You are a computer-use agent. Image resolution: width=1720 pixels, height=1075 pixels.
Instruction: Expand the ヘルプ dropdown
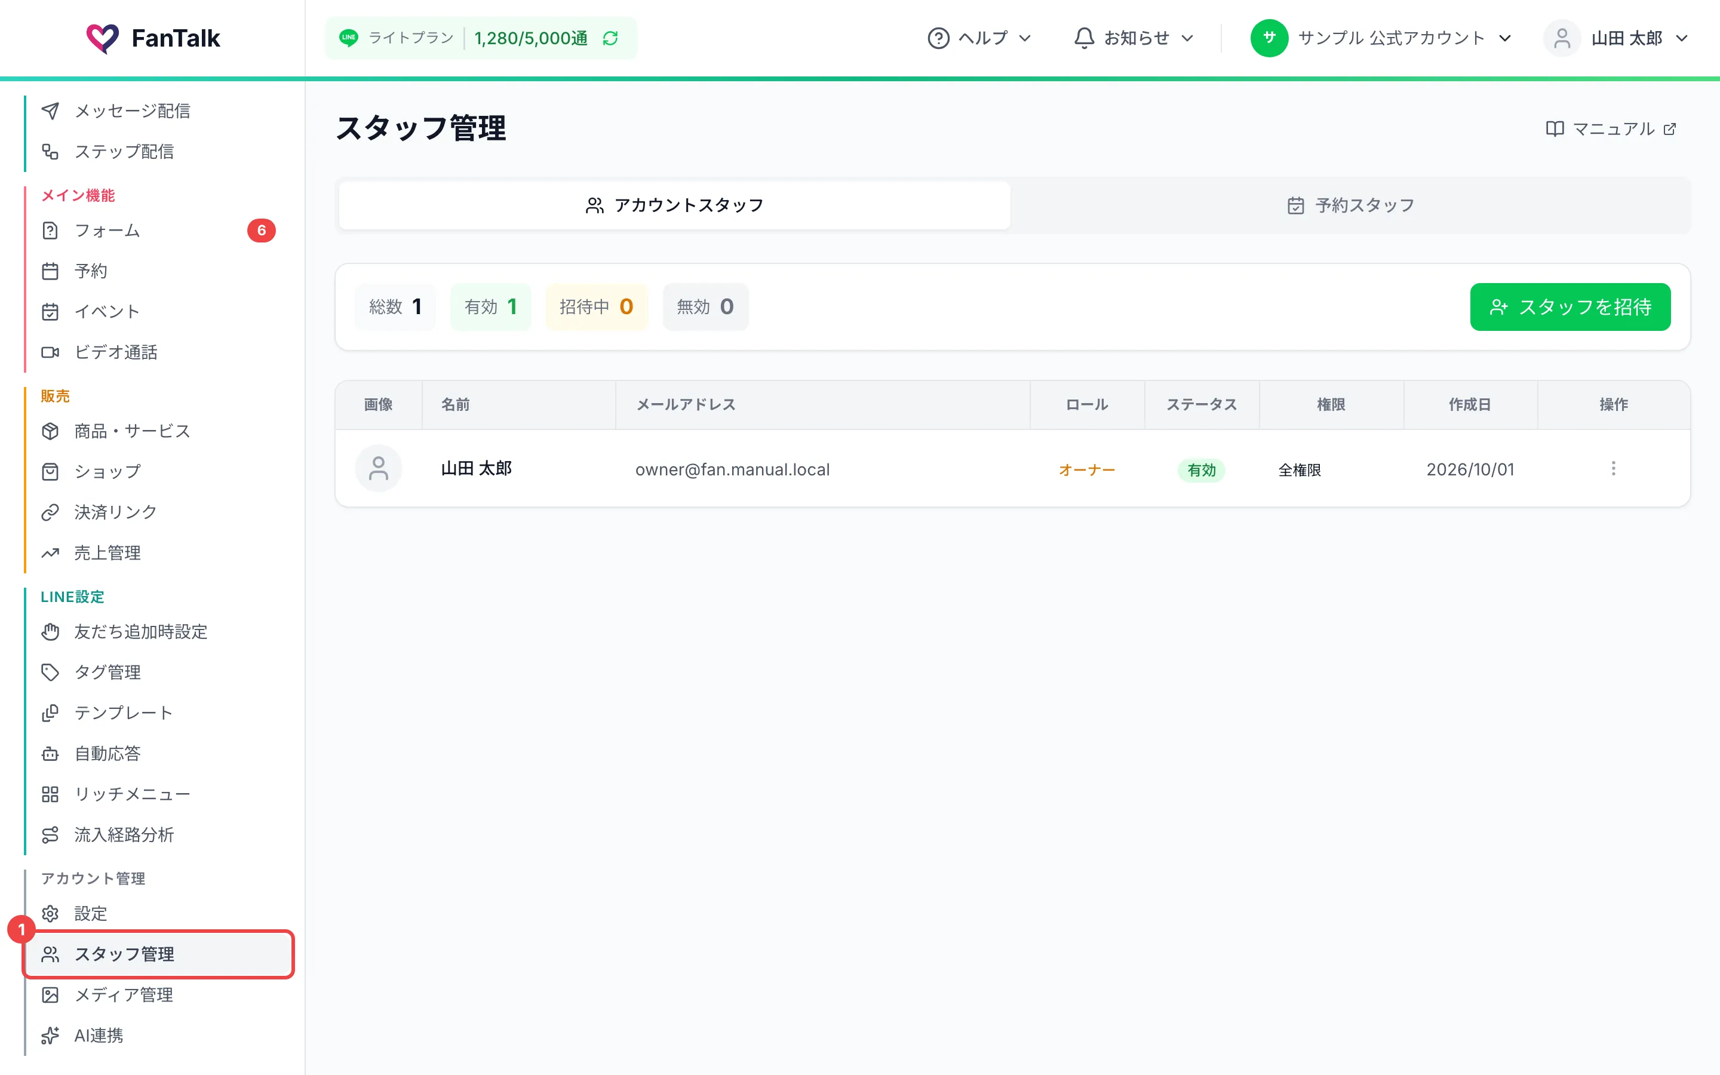[x=979, y=38]
